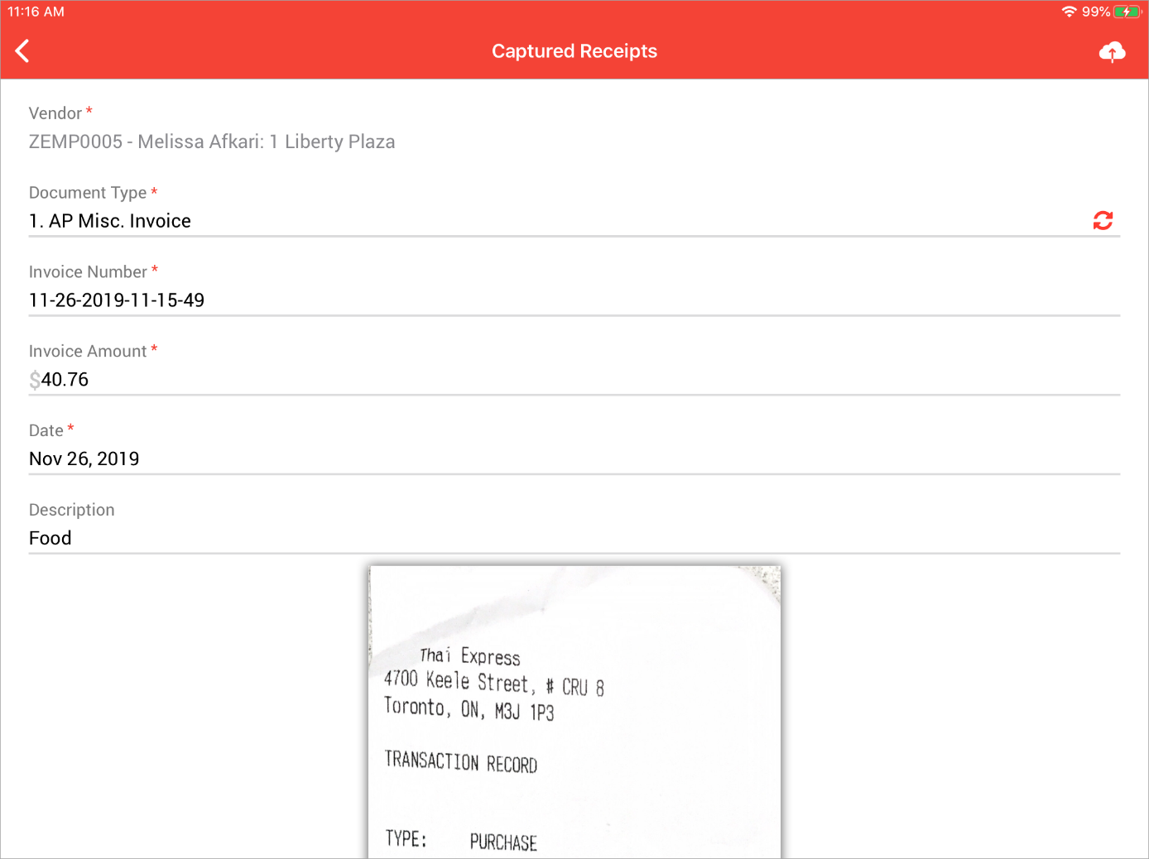Select the Vendor value ZEMP0005 - Melissa Afkari
The height and width of the screenshot is (859, 1149).
tap(212, 142)
